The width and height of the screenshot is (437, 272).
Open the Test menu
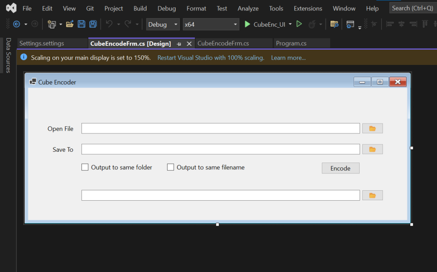[222, 9]
